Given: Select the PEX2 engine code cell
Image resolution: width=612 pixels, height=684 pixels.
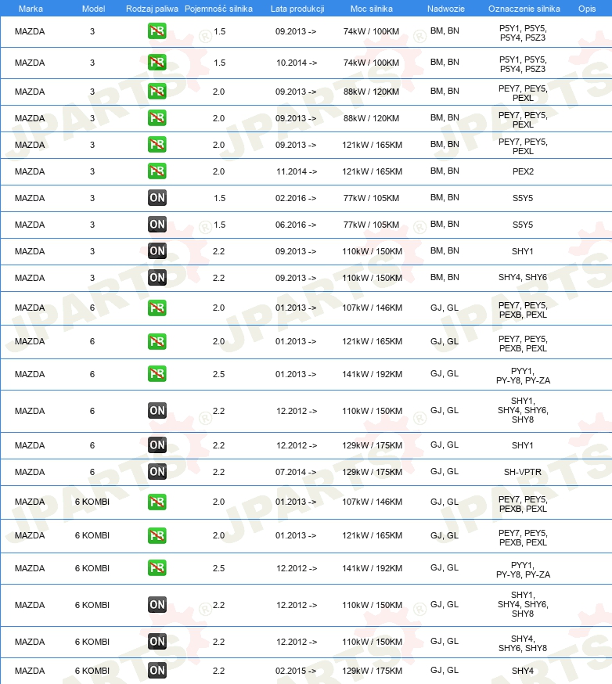Looking at the screenshot, I should (523, 171).
